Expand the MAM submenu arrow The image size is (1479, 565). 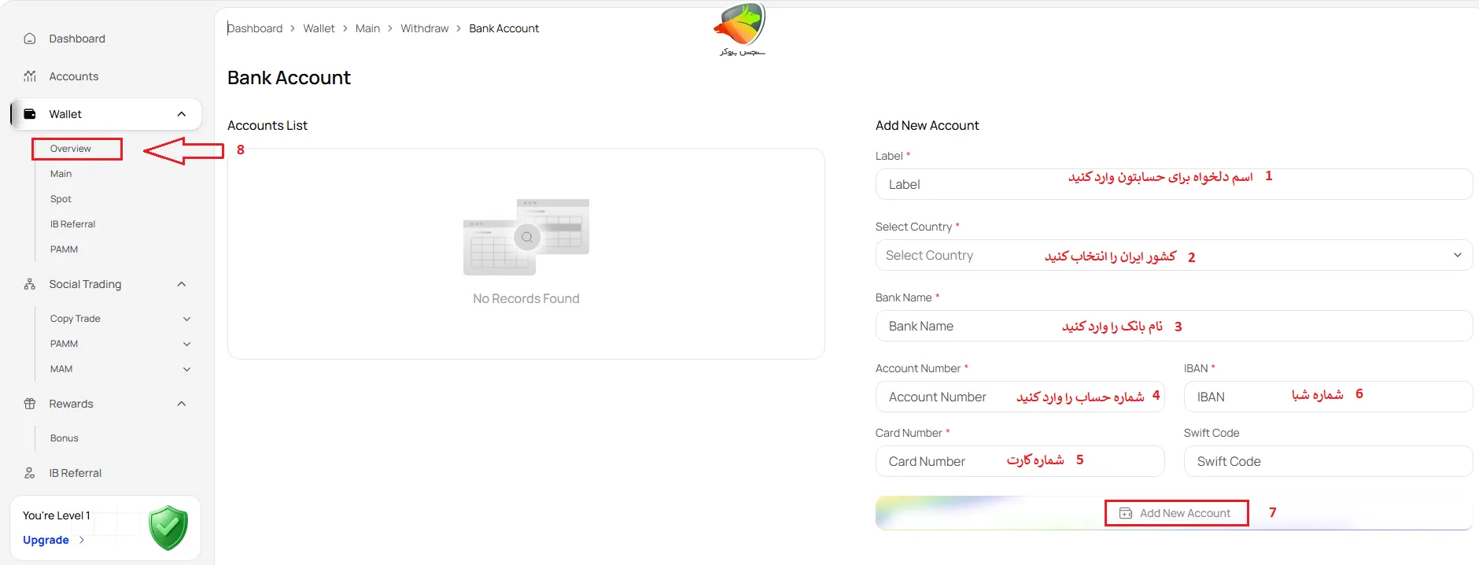[187, 369]
